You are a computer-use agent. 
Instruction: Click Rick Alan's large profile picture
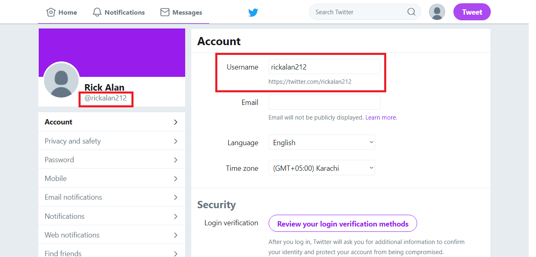pyautogui.click(x=61, y=80)
